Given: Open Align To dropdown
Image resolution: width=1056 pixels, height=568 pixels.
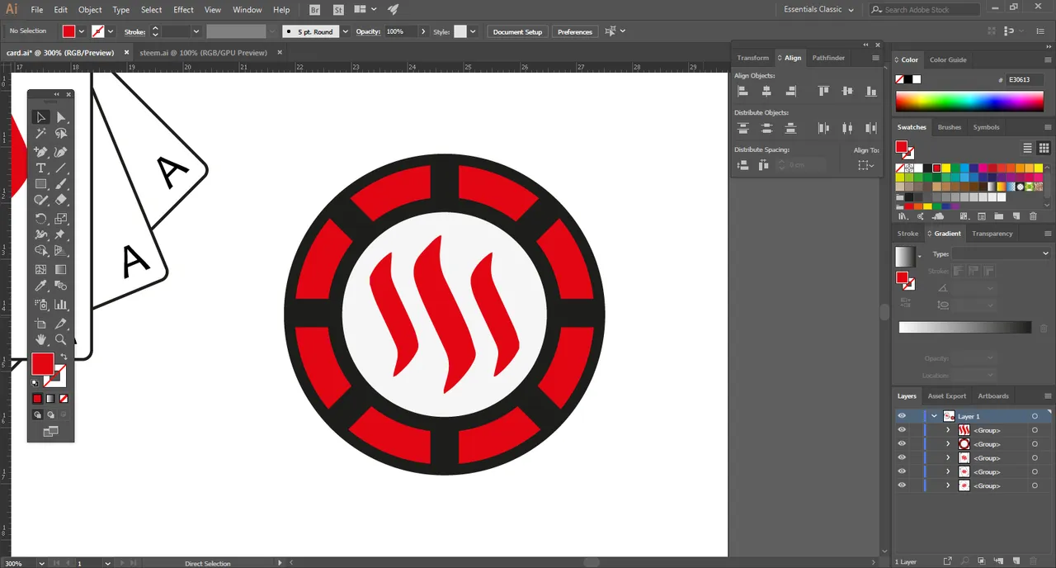Looking at the screenshot, I should pos(865,165).
